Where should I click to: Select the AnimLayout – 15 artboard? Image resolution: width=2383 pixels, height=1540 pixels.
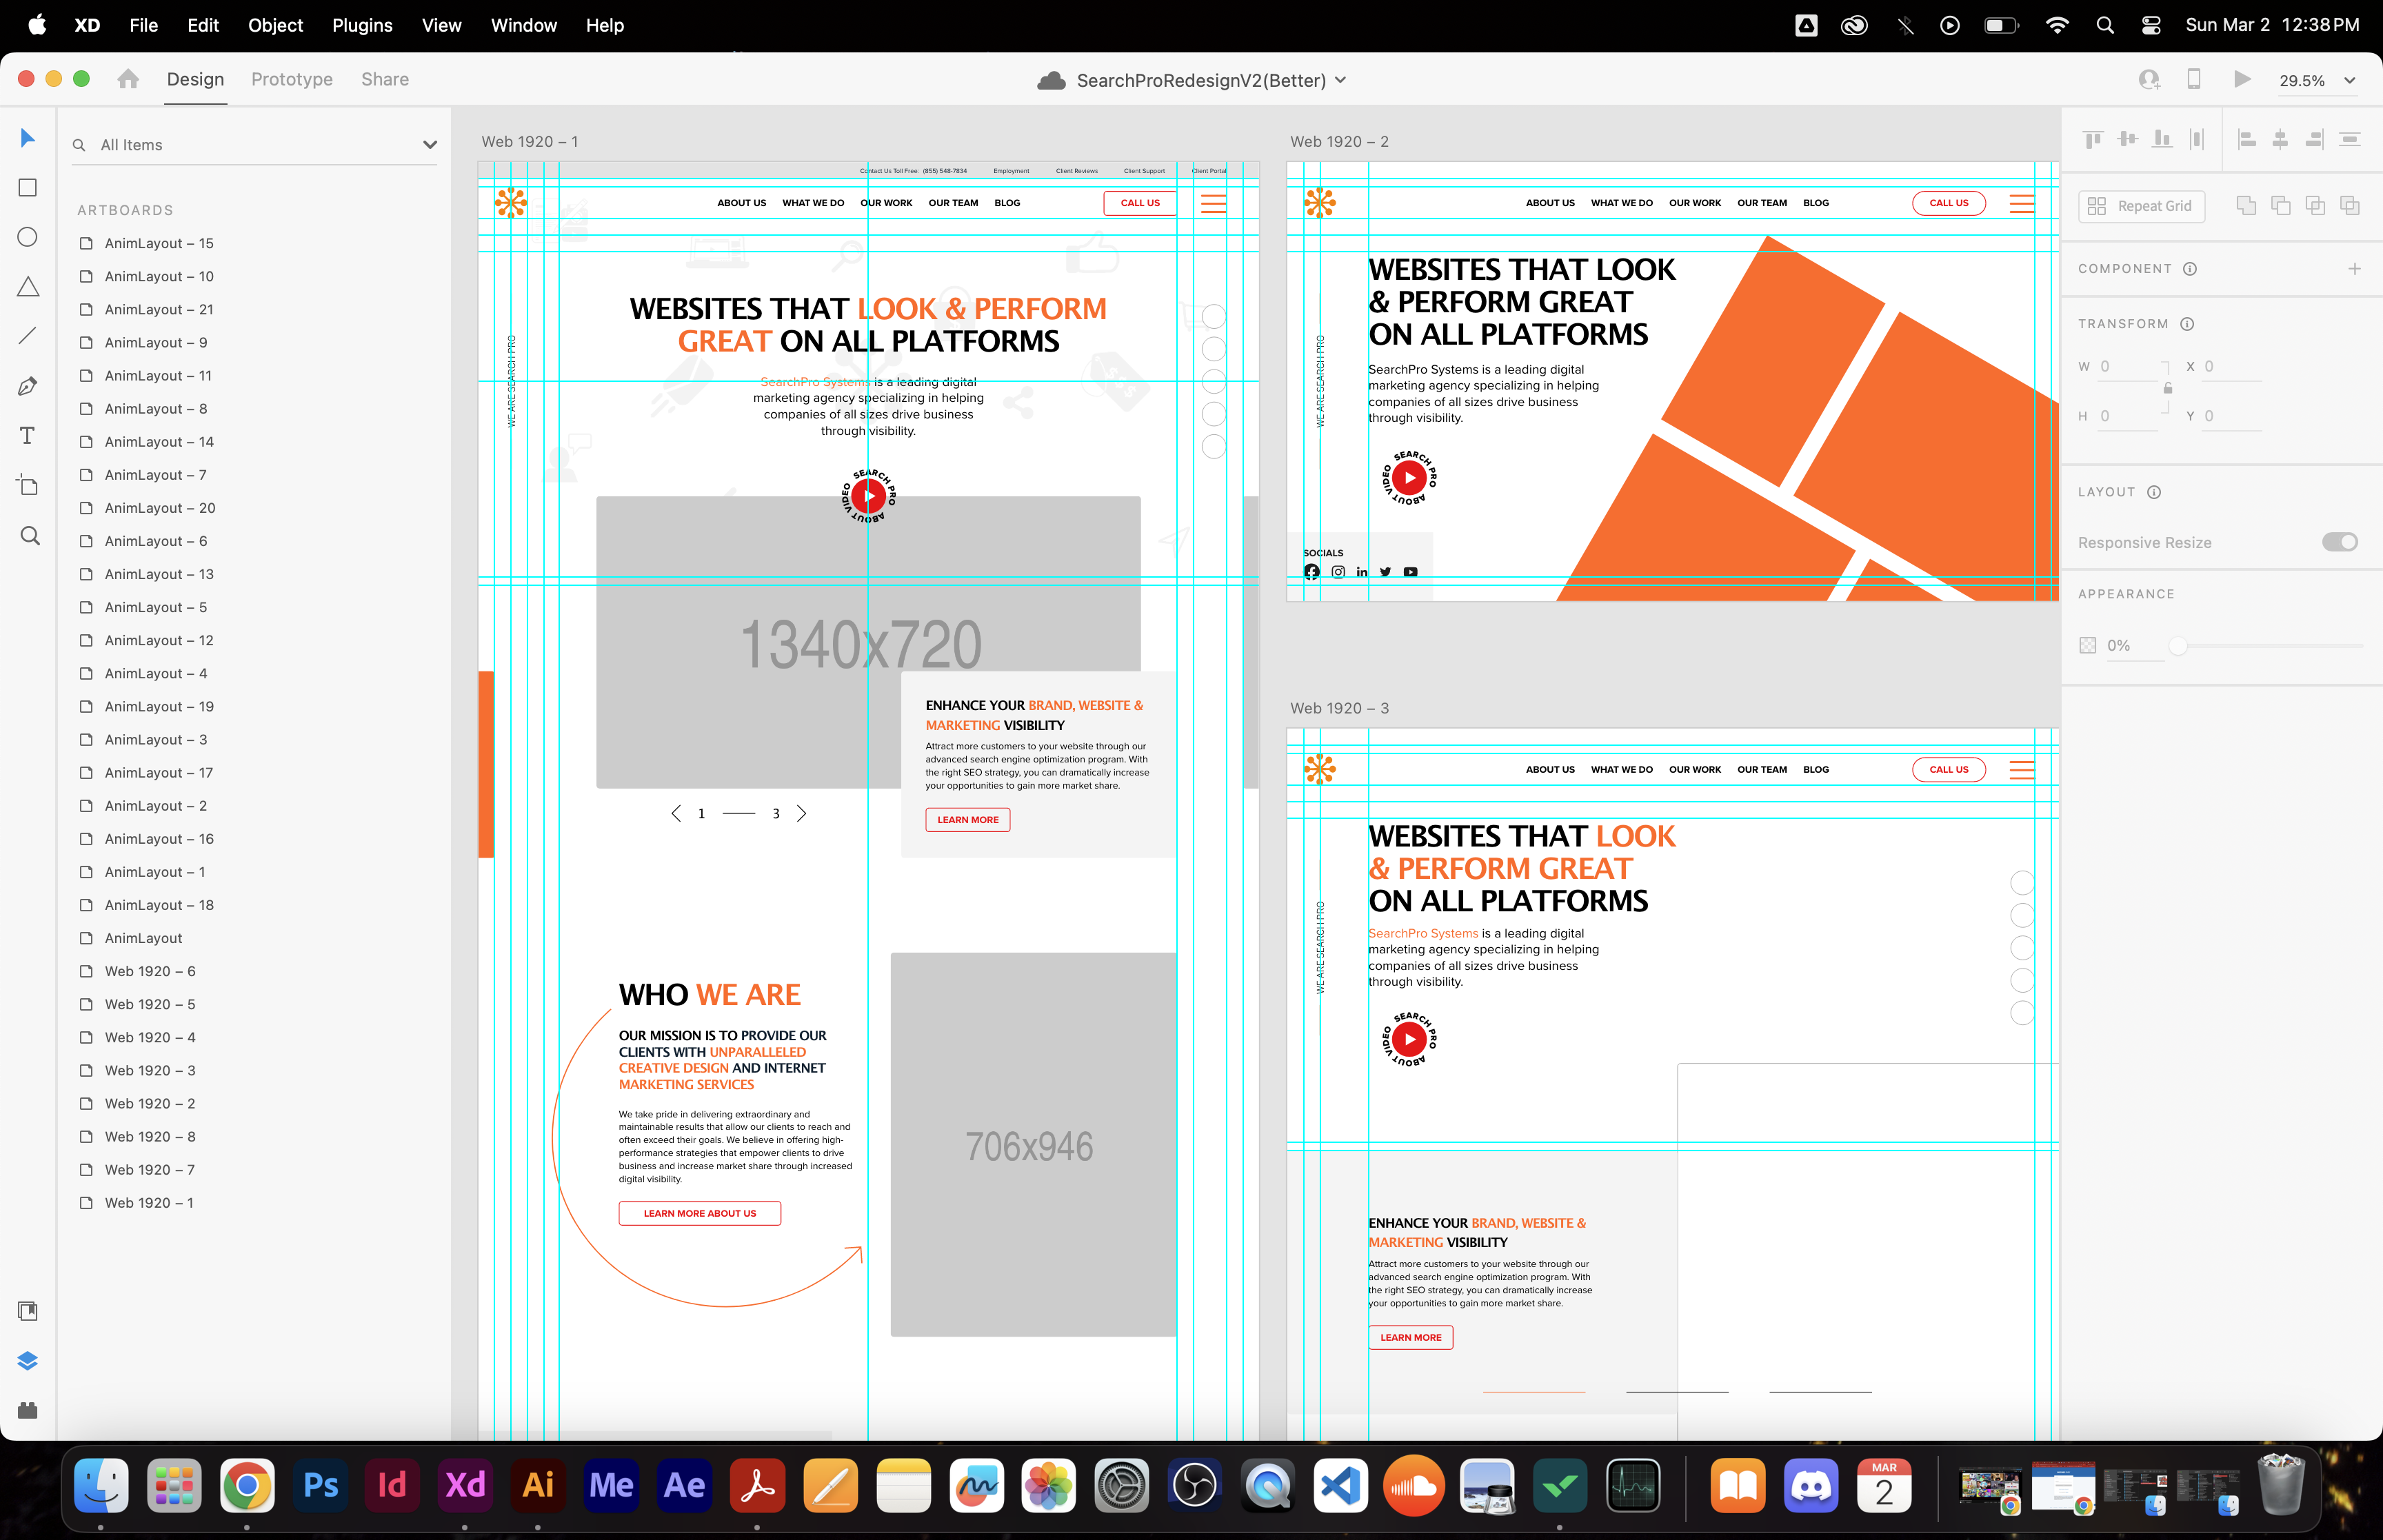159,243
